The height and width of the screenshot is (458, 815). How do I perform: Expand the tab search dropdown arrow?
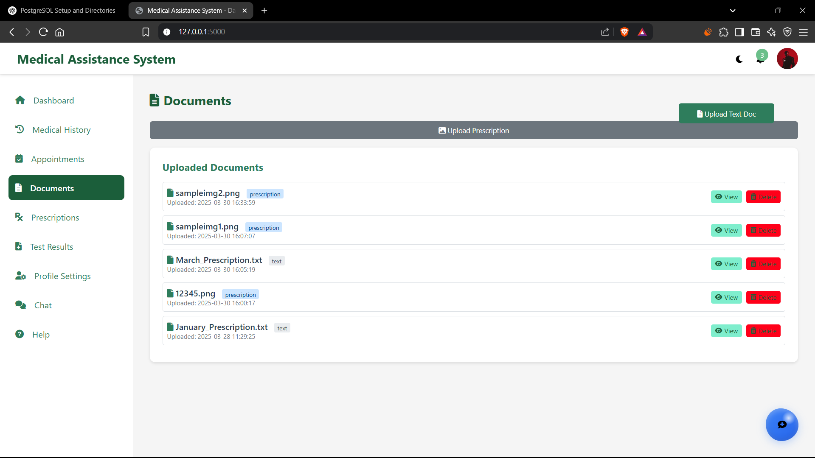click(733, 11)
